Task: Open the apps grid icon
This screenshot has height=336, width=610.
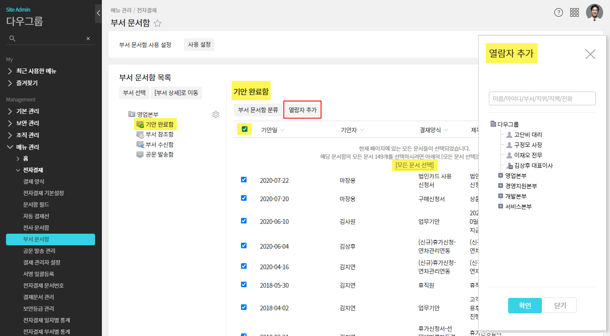Action: point(574,12)
